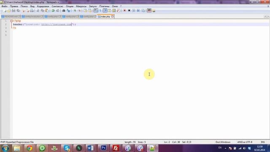Print the current file via the printer icon
The image size is (270, 152).
point(32,11)
